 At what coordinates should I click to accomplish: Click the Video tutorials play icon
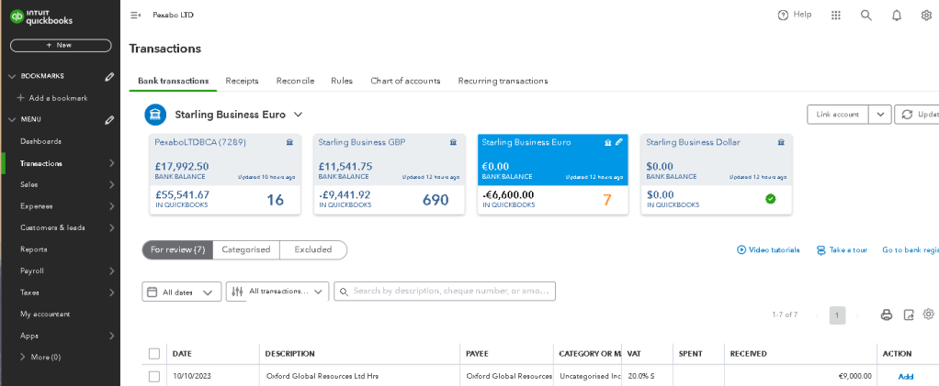pyautogui.click(x=741, y=249)
